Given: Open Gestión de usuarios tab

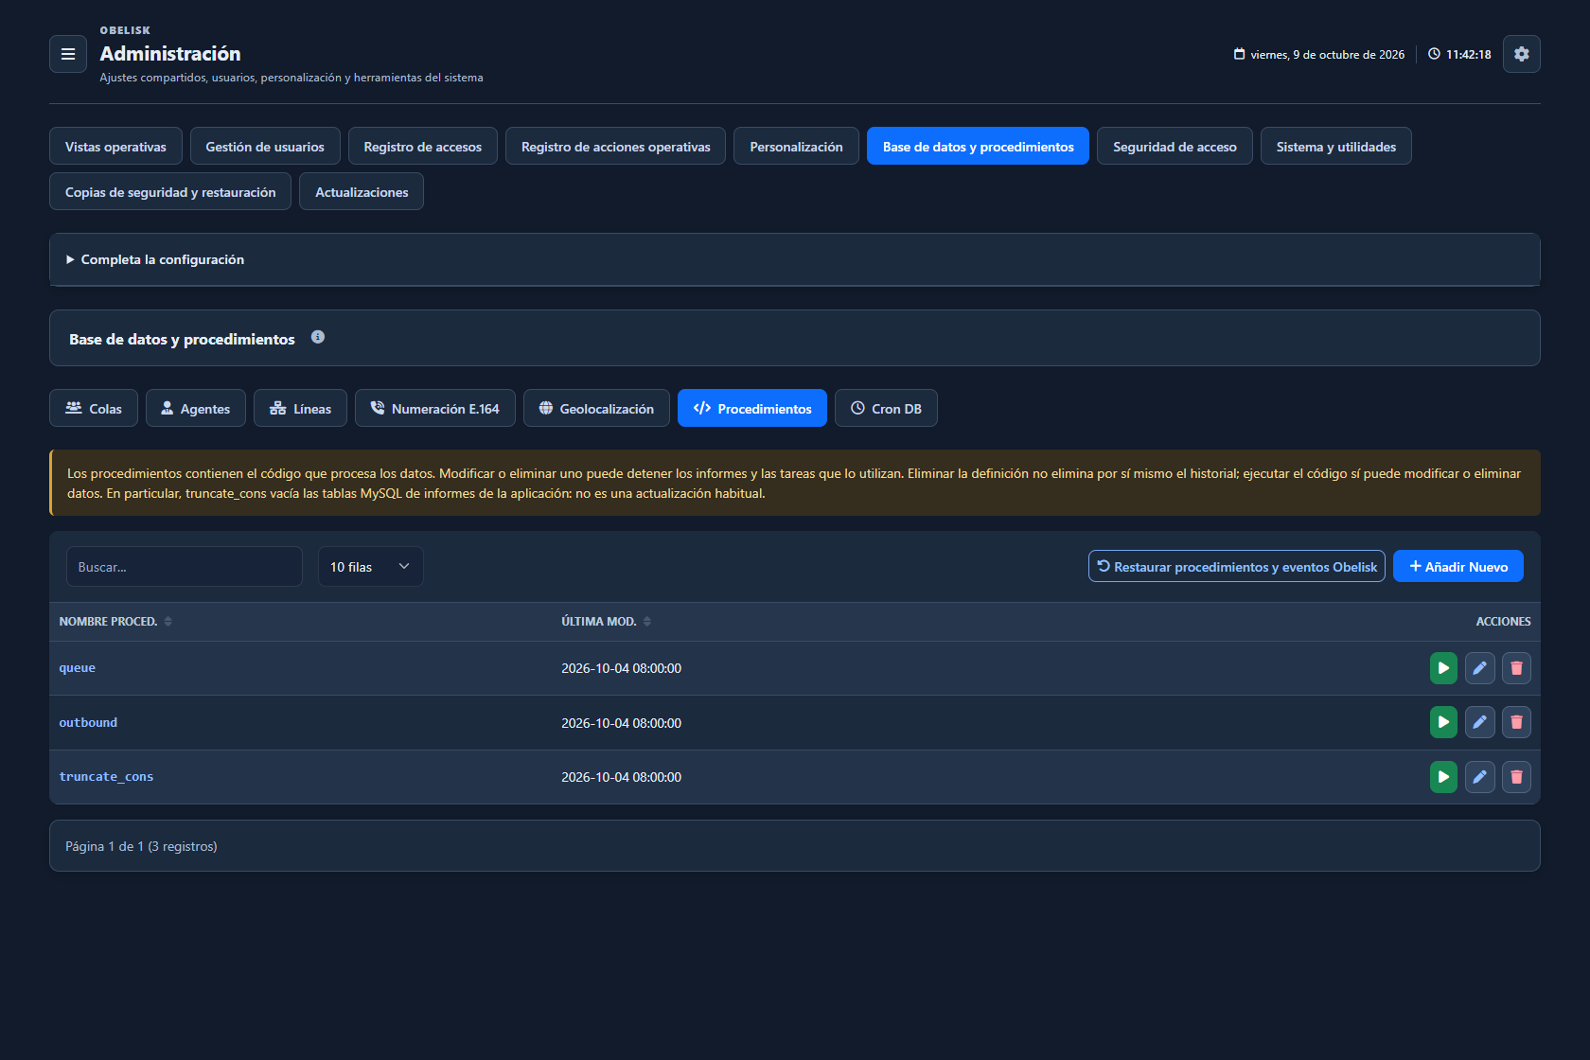Looking at the screenshot, I should [x=265, y=147].
